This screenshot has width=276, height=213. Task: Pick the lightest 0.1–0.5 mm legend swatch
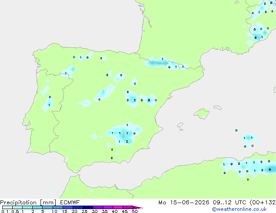[7, 207]
